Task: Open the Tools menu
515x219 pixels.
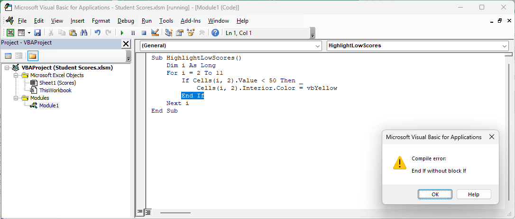Action: [166, 21]
